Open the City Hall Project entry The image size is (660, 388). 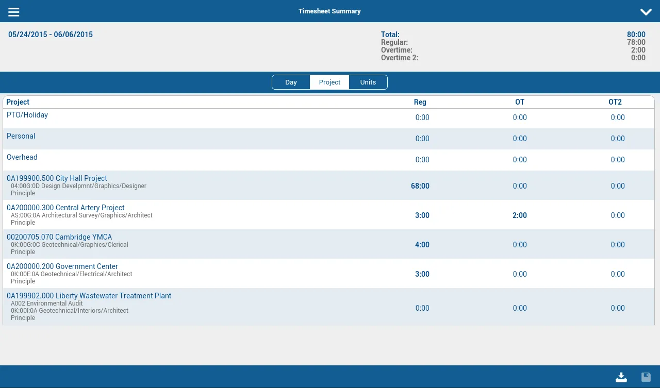pos(57,178)
